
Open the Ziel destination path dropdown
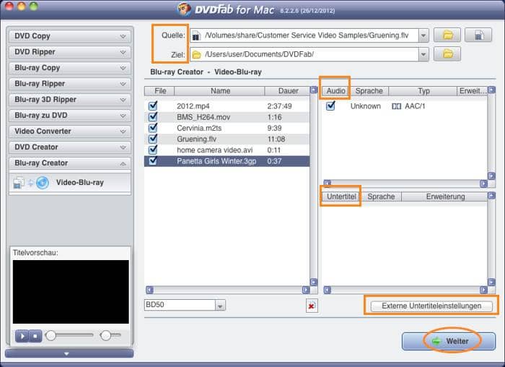pyautogui.click(x=423, y=54)
